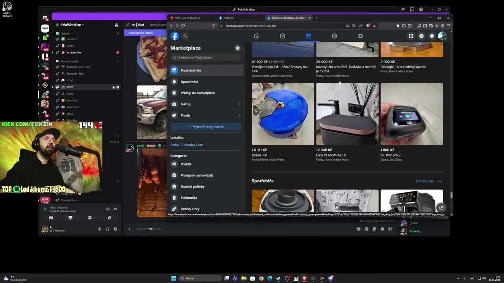The width and height of the screenshot is (504, 283).
Task: Toggle Discord noise suppression icon
Action: point(108,209)
